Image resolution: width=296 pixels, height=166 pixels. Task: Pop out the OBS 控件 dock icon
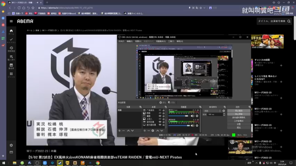tap(249, 107)
